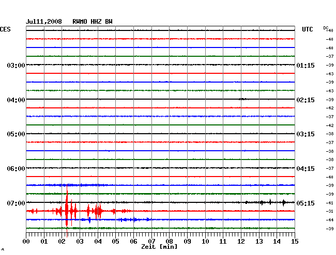This screenshot has height=255, width=336.
Task: Click minute tick label 09
Action: [187, 242]
